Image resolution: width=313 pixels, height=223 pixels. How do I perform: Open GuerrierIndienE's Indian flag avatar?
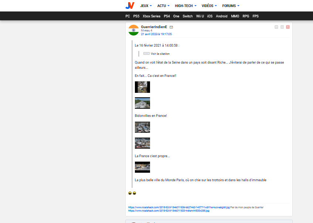(133, 30)
